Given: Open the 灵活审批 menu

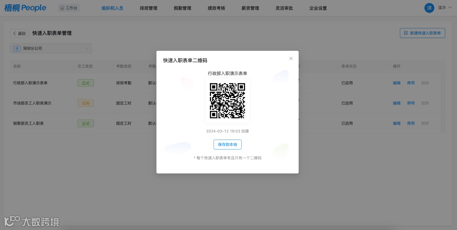Looking at the screenshot, I should (284, 8).
